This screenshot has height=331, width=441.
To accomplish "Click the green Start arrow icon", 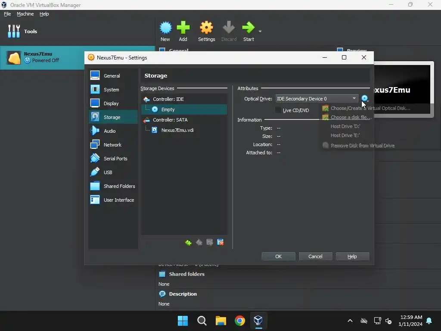I will point(248,28).
